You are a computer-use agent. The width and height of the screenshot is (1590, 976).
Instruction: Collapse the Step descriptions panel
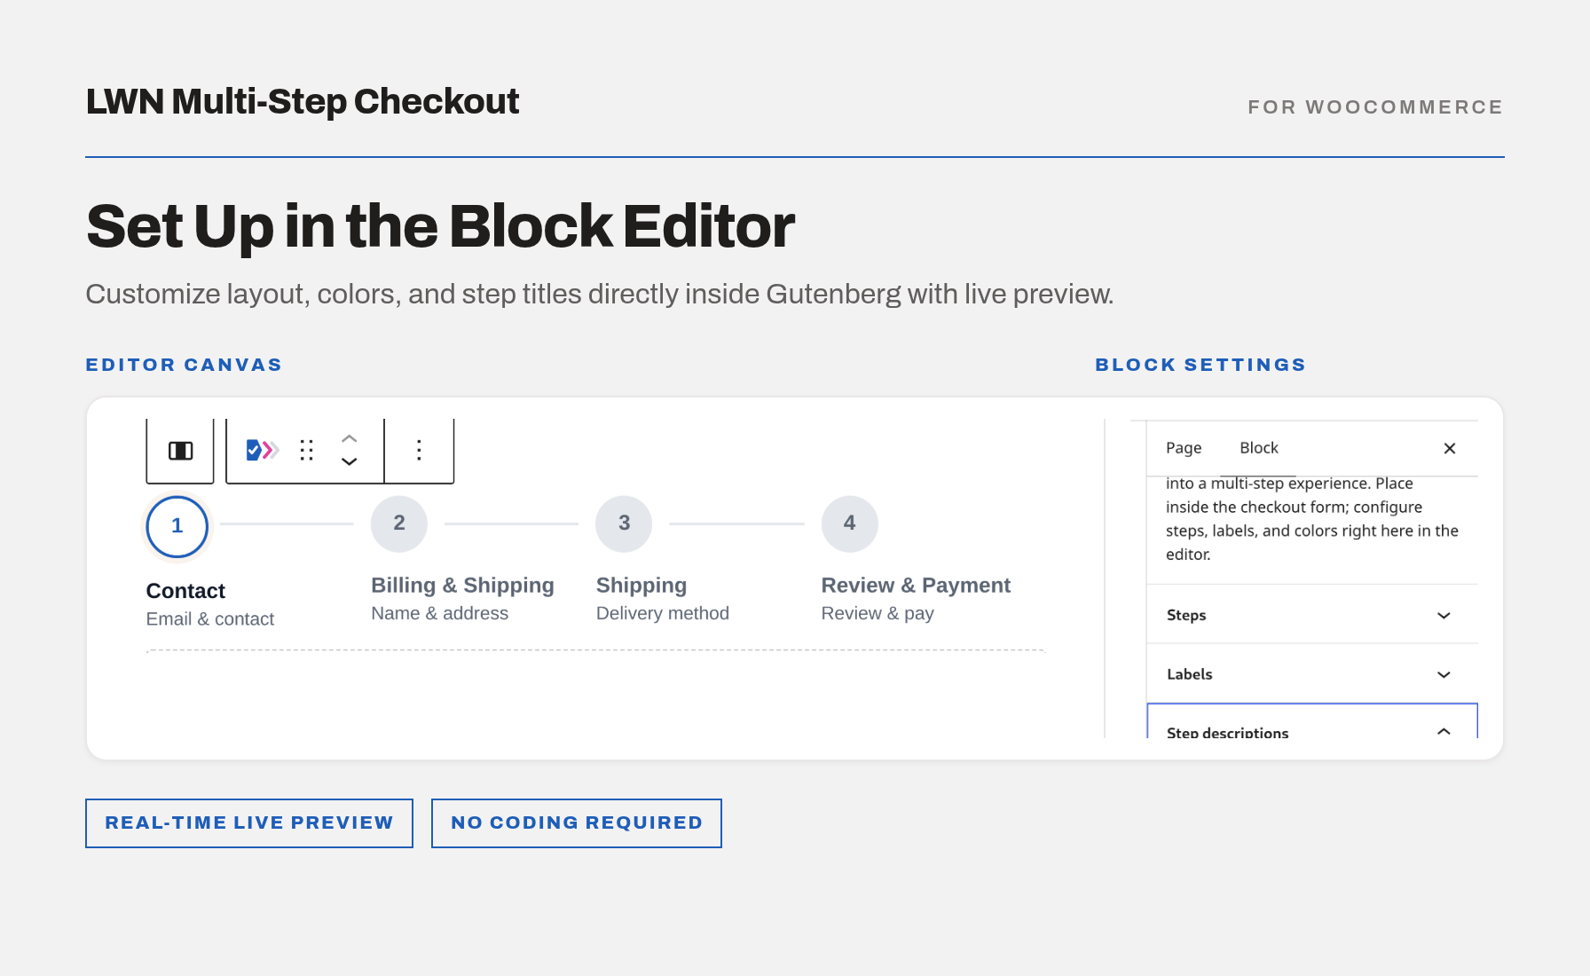(1312, 722)
